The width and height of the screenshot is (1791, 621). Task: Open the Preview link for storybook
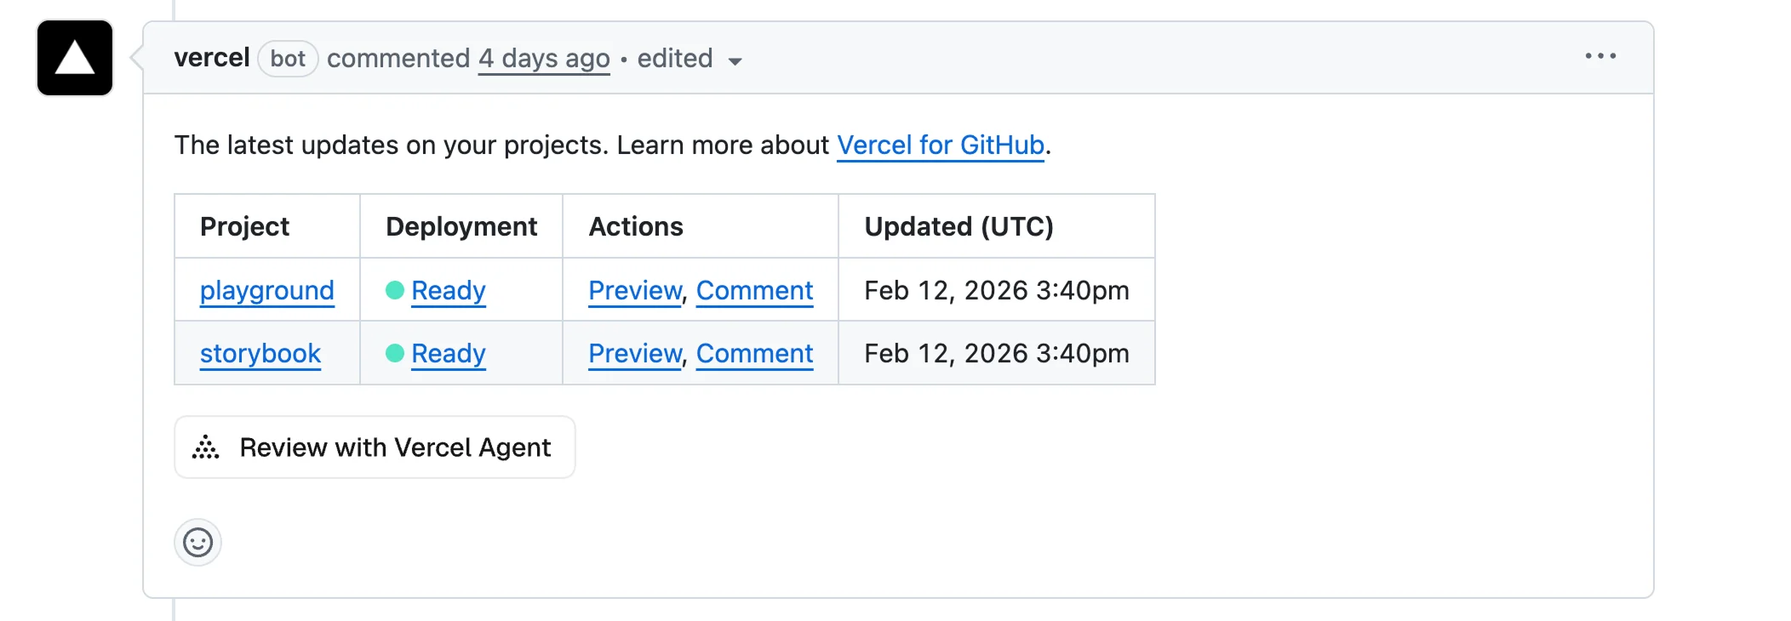point(635,353)
